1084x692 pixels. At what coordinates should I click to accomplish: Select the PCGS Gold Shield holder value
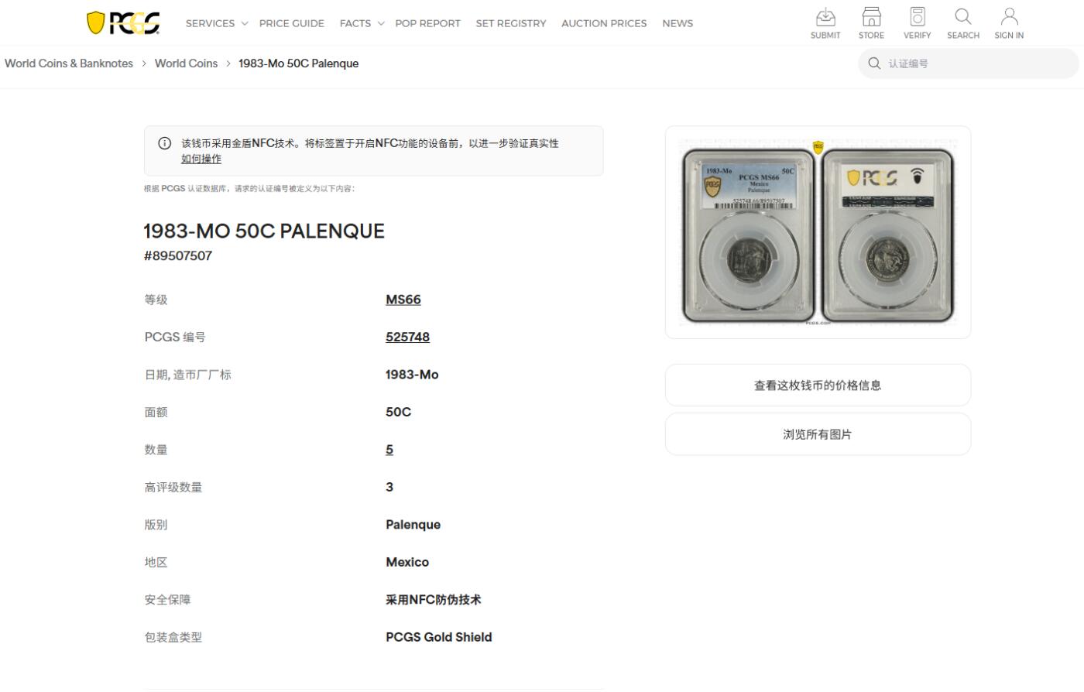click(439, 637)
